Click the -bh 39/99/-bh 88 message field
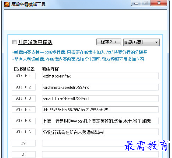 click(x=100, y=110)
